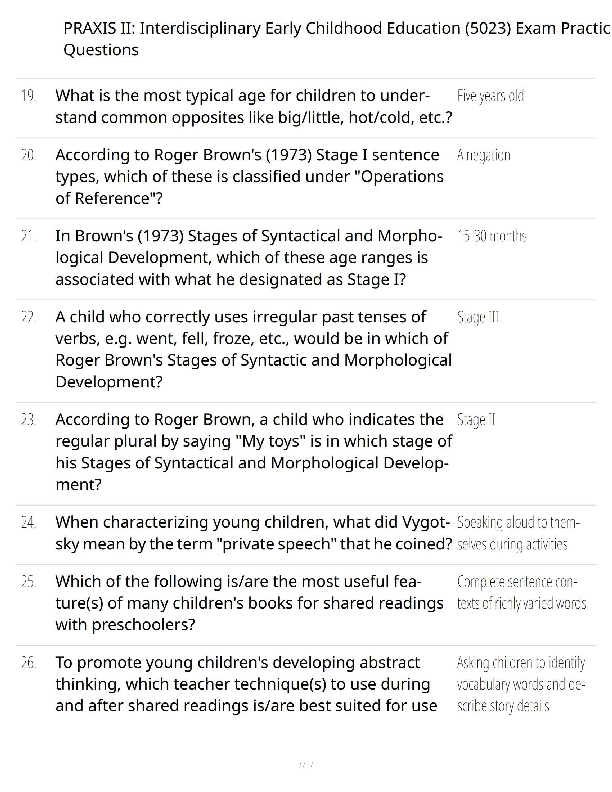Select question 24 about Vygotsky private speech

click(254, 533)
